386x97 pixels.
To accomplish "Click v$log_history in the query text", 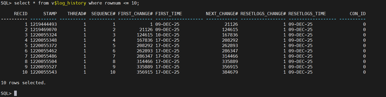I will [x=70, y=3].
